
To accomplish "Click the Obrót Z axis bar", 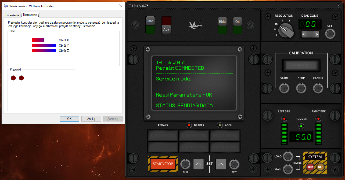I will (44, 50).
